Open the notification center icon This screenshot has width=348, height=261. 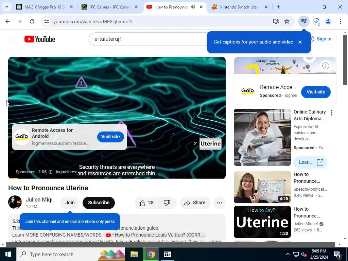click(x=337, y=254)
